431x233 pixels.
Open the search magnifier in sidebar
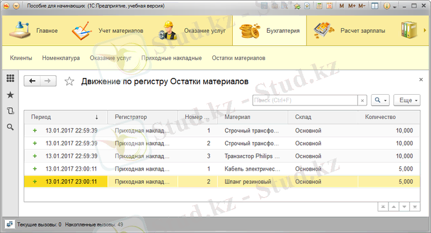point(10,127)
